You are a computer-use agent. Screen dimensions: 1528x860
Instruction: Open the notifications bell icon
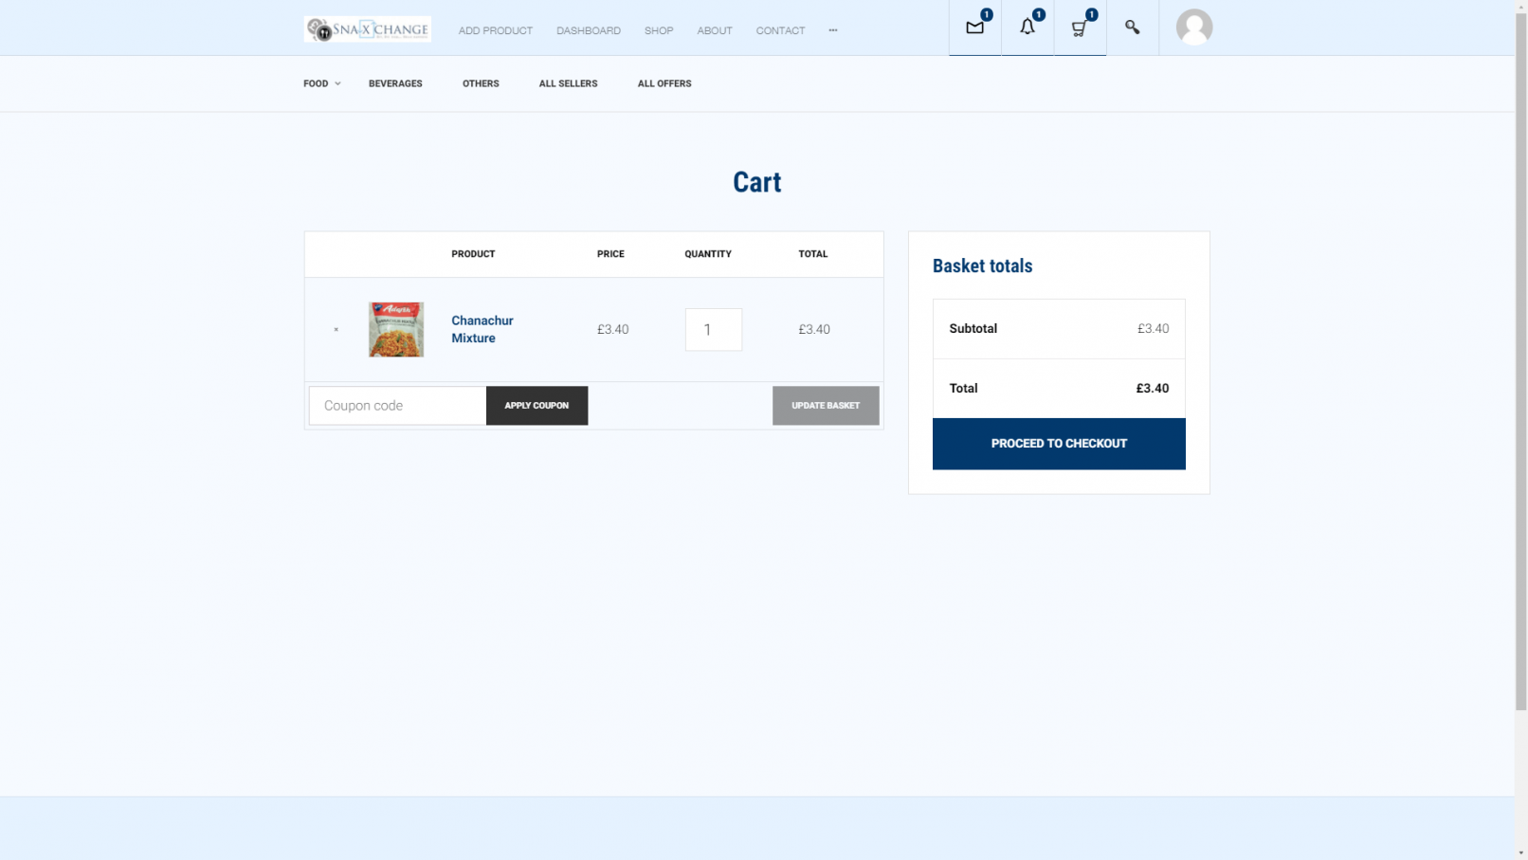click(1028, 27)
